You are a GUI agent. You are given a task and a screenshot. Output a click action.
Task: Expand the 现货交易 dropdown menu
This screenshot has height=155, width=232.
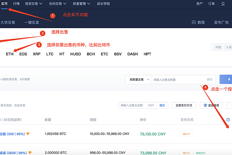pos(34,4)
